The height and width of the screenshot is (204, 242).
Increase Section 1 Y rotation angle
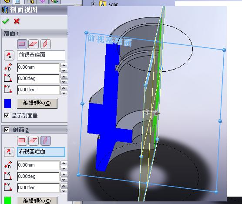click(64, 88)
